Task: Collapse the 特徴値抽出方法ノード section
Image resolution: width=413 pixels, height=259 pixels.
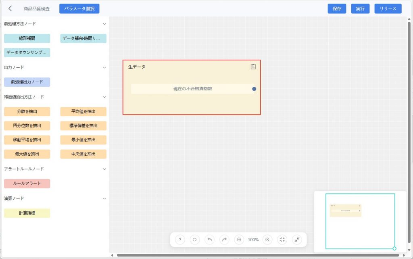Action: [x=104, y=97]
